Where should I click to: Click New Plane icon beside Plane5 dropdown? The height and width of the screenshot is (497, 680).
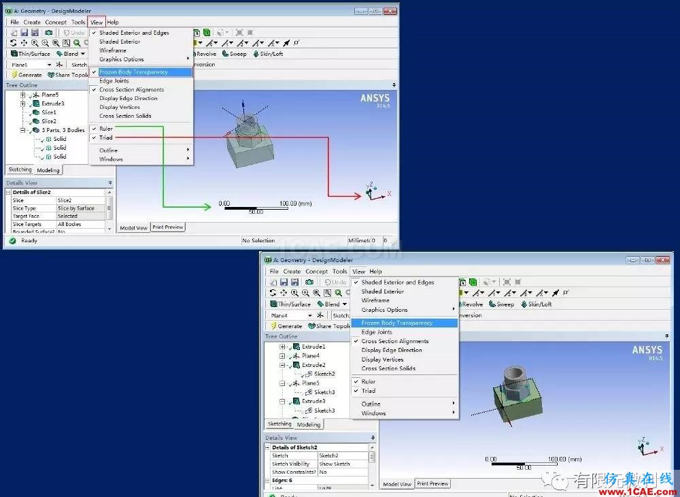pos(59,65)
